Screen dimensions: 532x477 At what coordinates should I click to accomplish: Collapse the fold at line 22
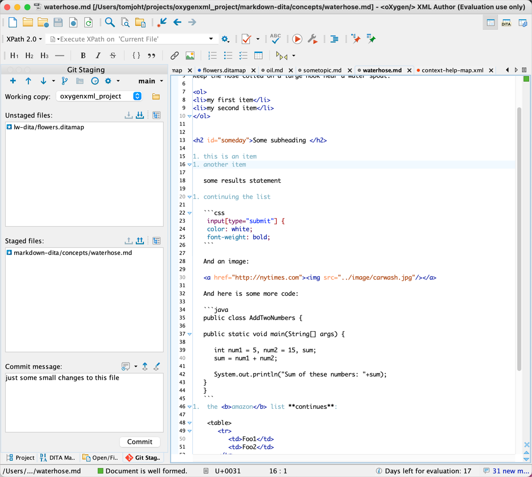pos(190,213)
